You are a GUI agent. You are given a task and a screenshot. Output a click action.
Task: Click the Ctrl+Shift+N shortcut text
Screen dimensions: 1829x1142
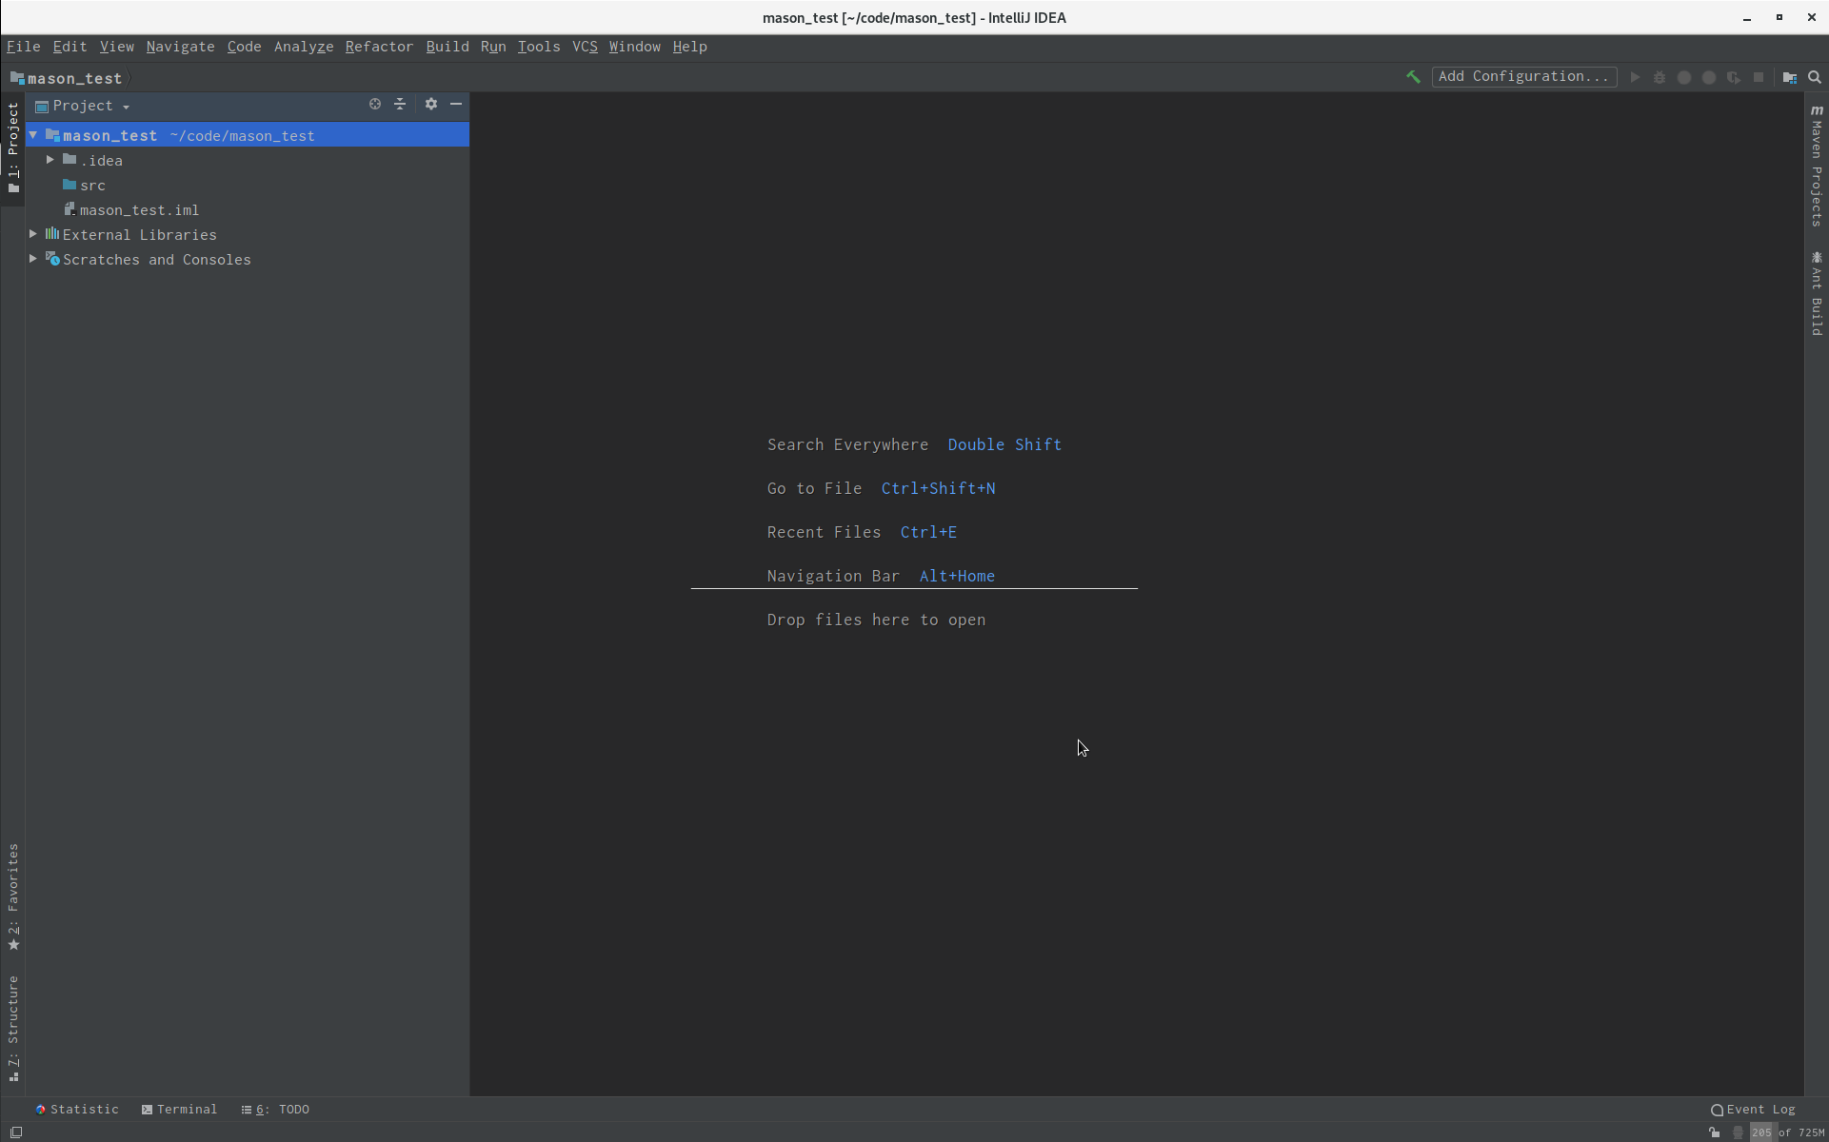pos(938,488)
